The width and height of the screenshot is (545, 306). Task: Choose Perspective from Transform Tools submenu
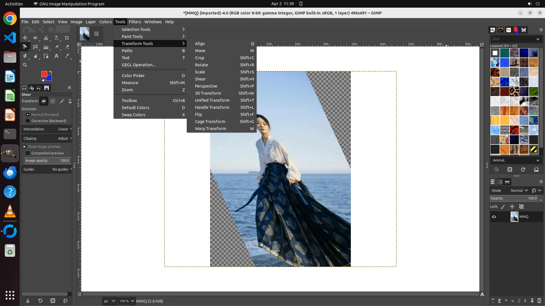click(206, 86)
